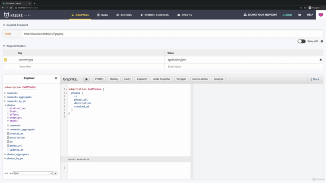Reload the browser page
326x183 pixels.
(11, 8)
